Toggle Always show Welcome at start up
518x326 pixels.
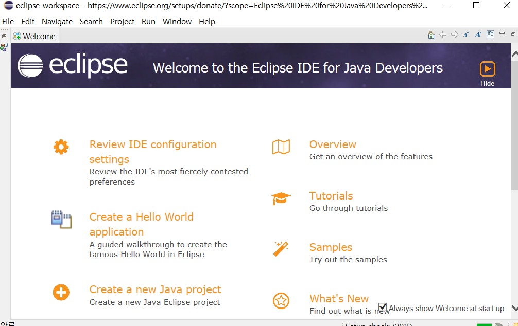pos(383,307)
